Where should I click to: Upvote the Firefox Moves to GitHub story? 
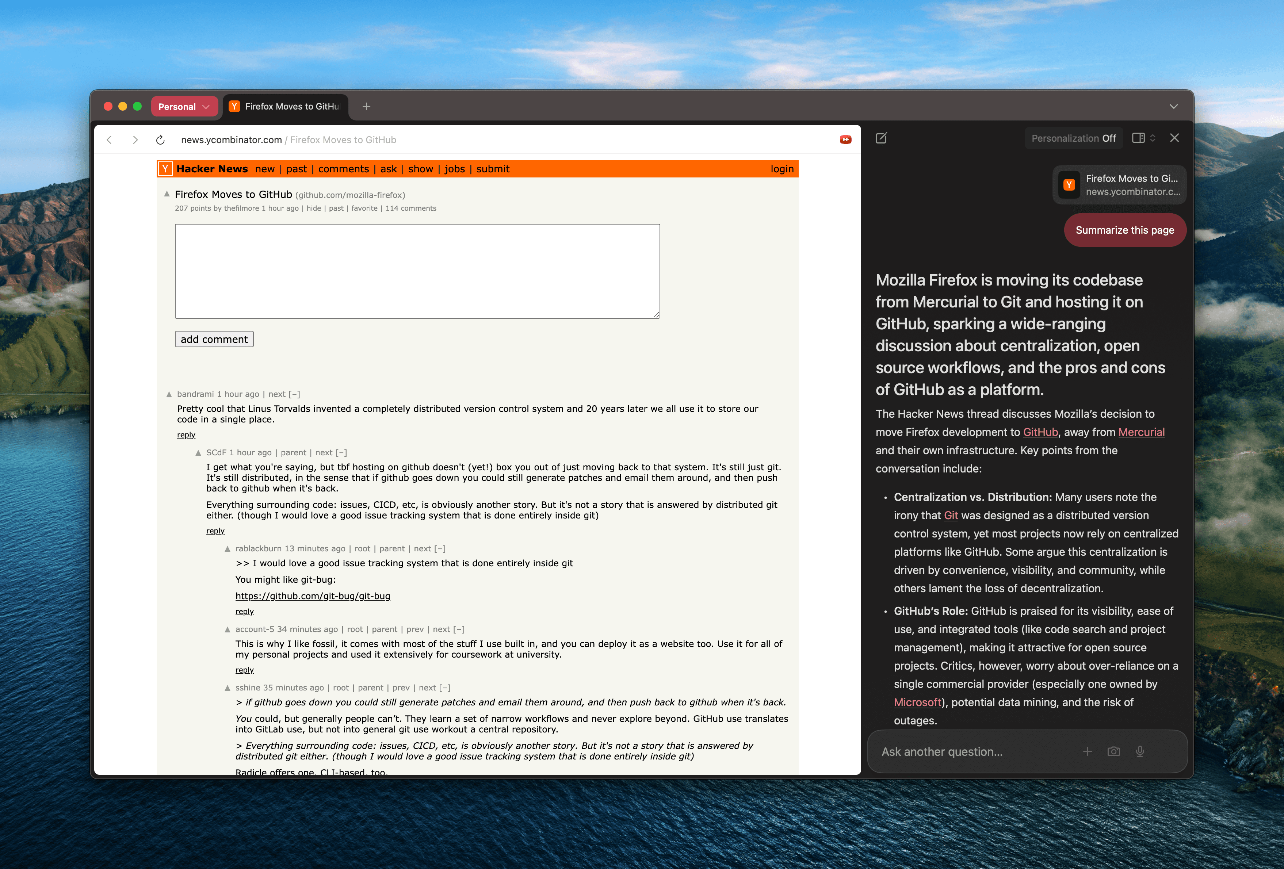tap(167, 194)
